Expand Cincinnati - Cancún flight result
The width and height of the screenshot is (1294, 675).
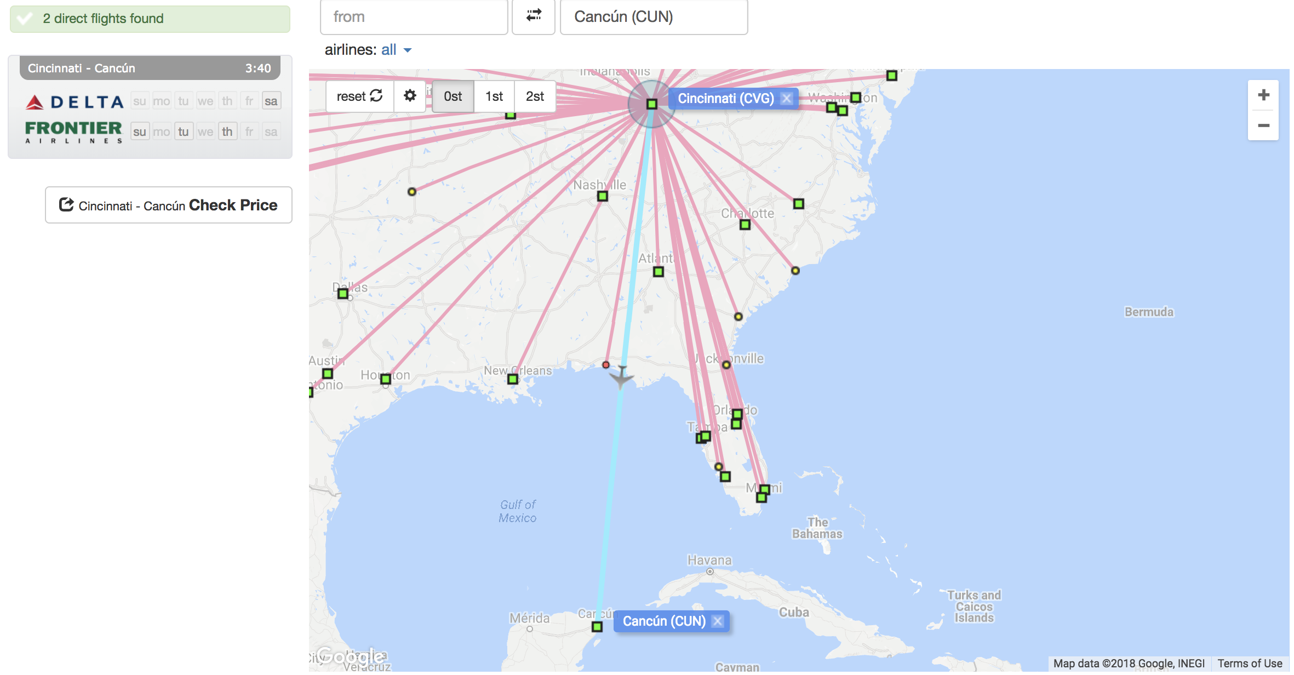point(150,68)
